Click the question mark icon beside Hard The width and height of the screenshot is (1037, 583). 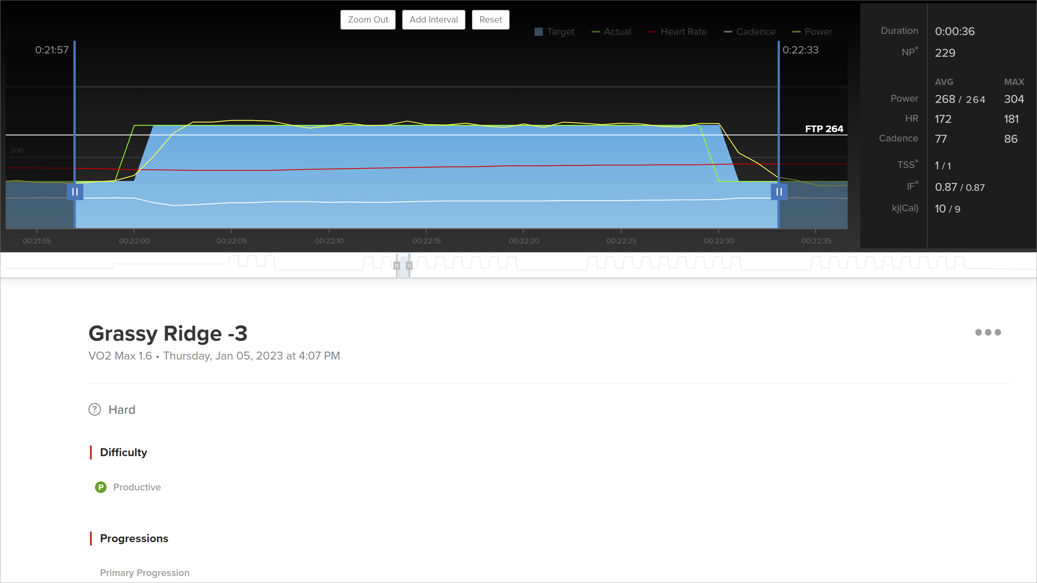95,410
